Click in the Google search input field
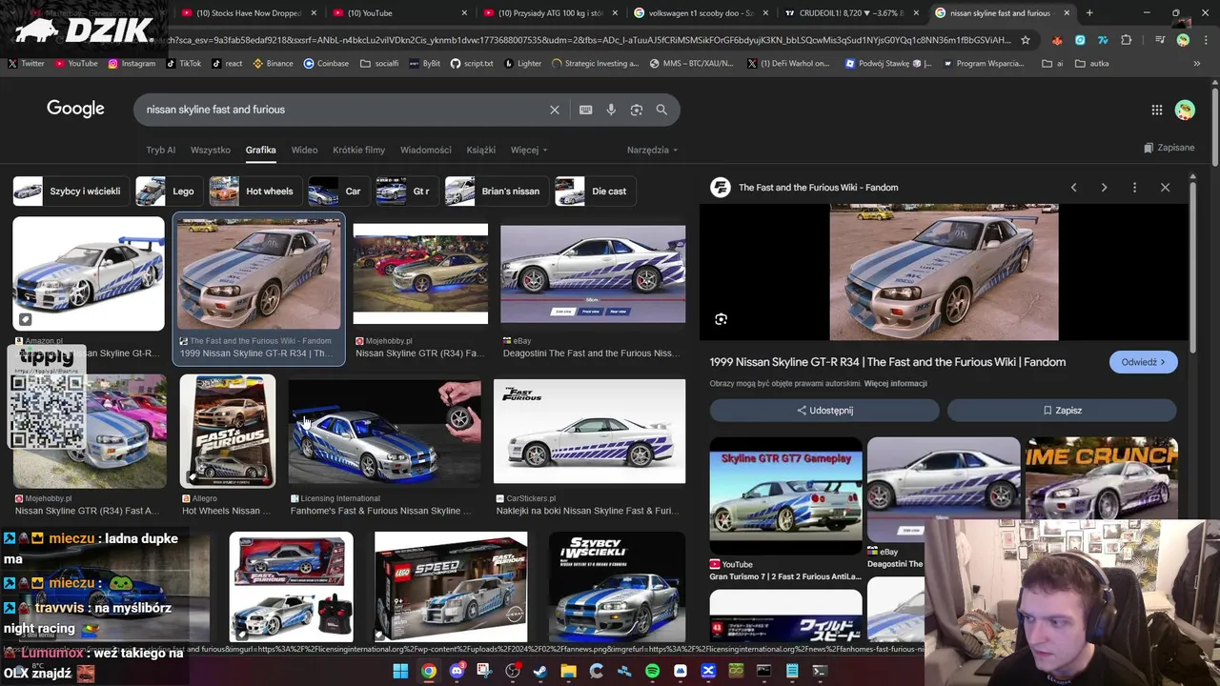The width and height of the screenshot is (1220, 686). [343, 110]
